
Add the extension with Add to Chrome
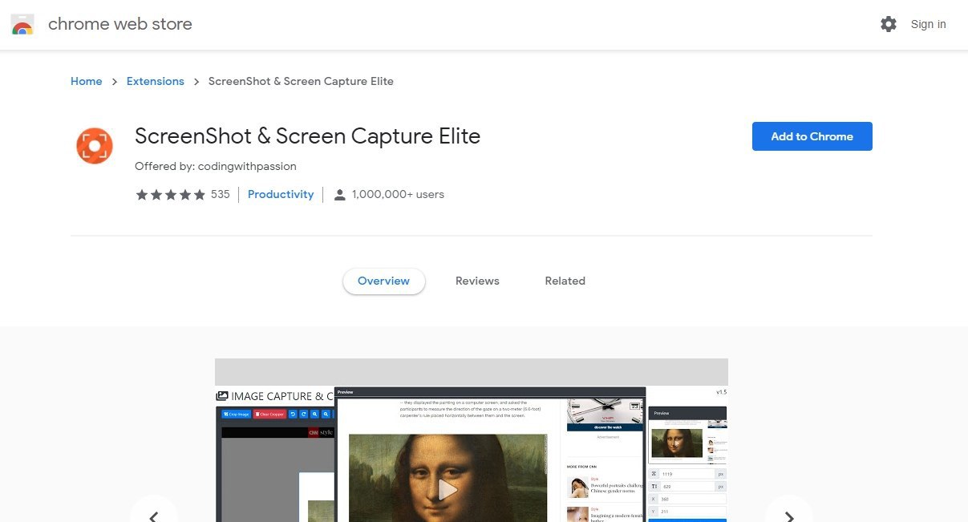pos(812,136)
